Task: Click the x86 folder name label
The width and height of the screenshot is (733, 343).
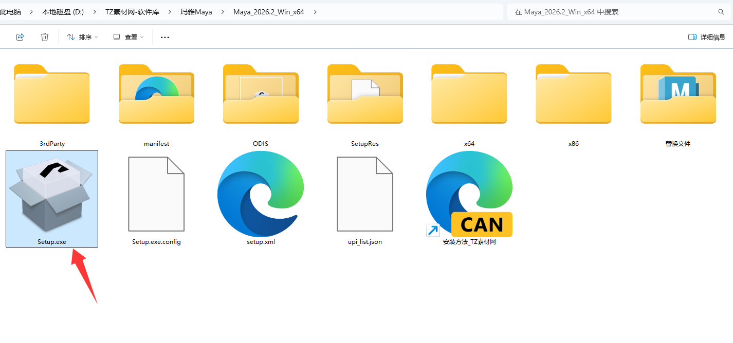Action: [574, 144]
